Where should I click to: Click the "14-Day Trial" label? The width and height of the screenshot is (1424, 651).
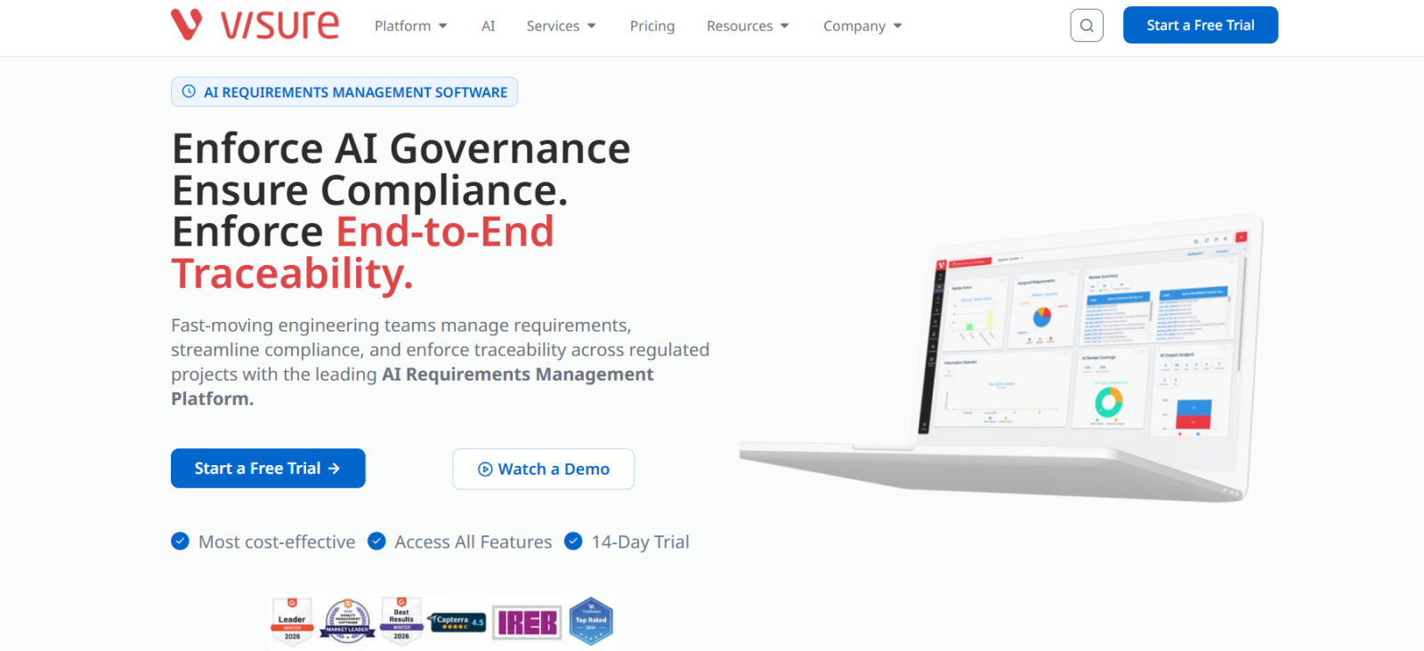641,542
